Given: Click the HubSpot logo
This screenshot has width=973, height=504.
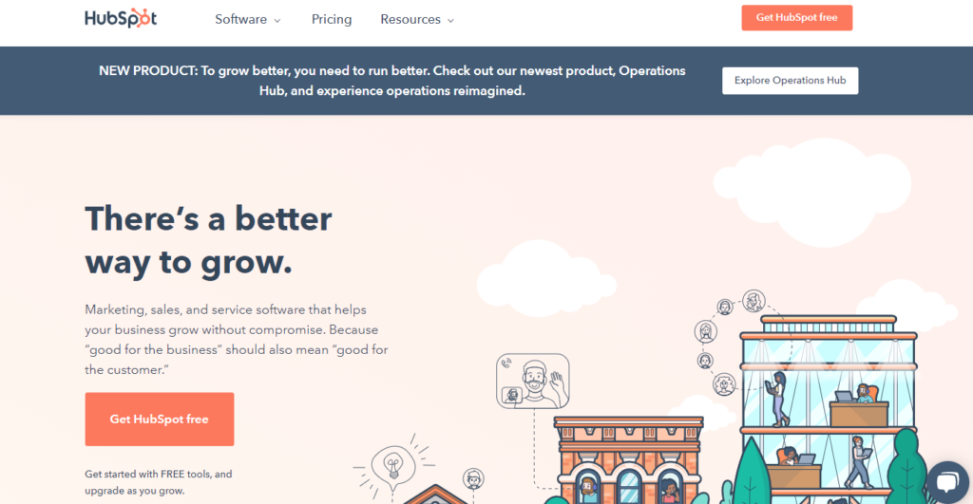Looking at the screenshot, I should pyautogui.click(x=121, y=19).
